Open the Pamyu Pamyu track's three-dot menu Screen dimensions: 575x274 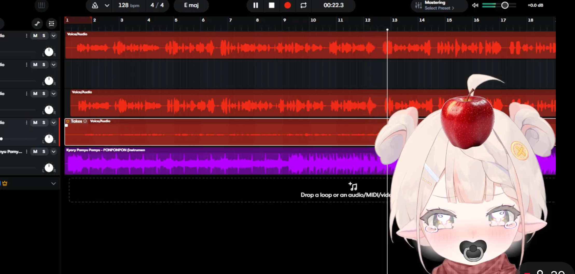[x=26, y=152]
